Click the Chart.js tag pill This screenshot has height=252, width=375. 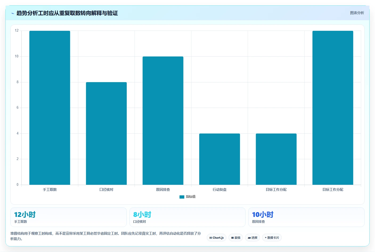coord(217,238)
